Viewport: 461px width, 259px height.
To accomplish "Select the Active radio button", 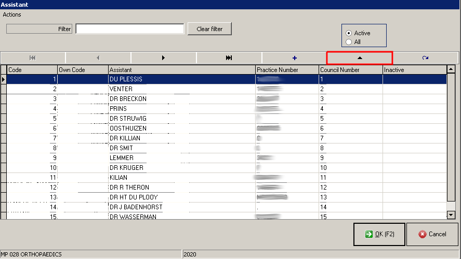I will [x=349, y=33].
